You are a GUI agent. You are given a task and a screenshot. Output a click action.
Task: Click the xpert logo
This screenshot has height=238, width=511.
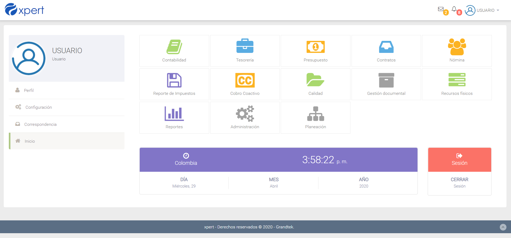(x=24, y=10)
